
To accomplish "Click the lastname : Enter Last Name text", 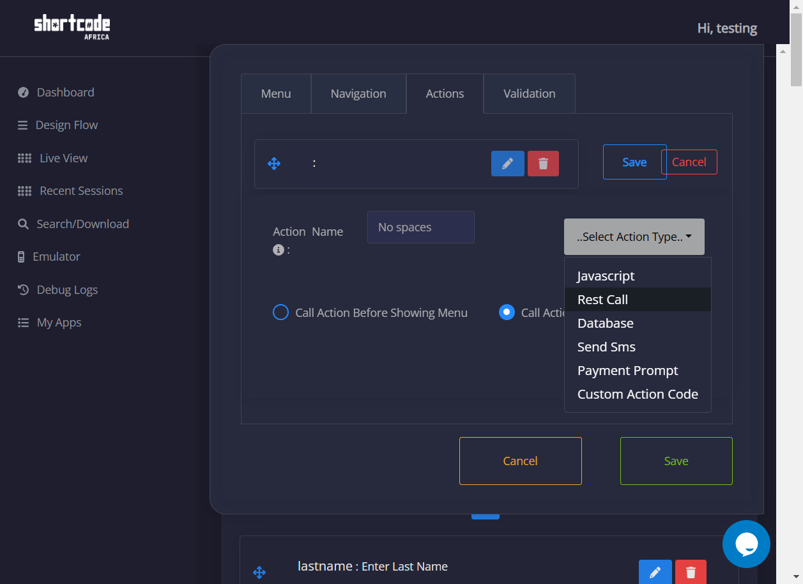I will click(x=372, y=566).
